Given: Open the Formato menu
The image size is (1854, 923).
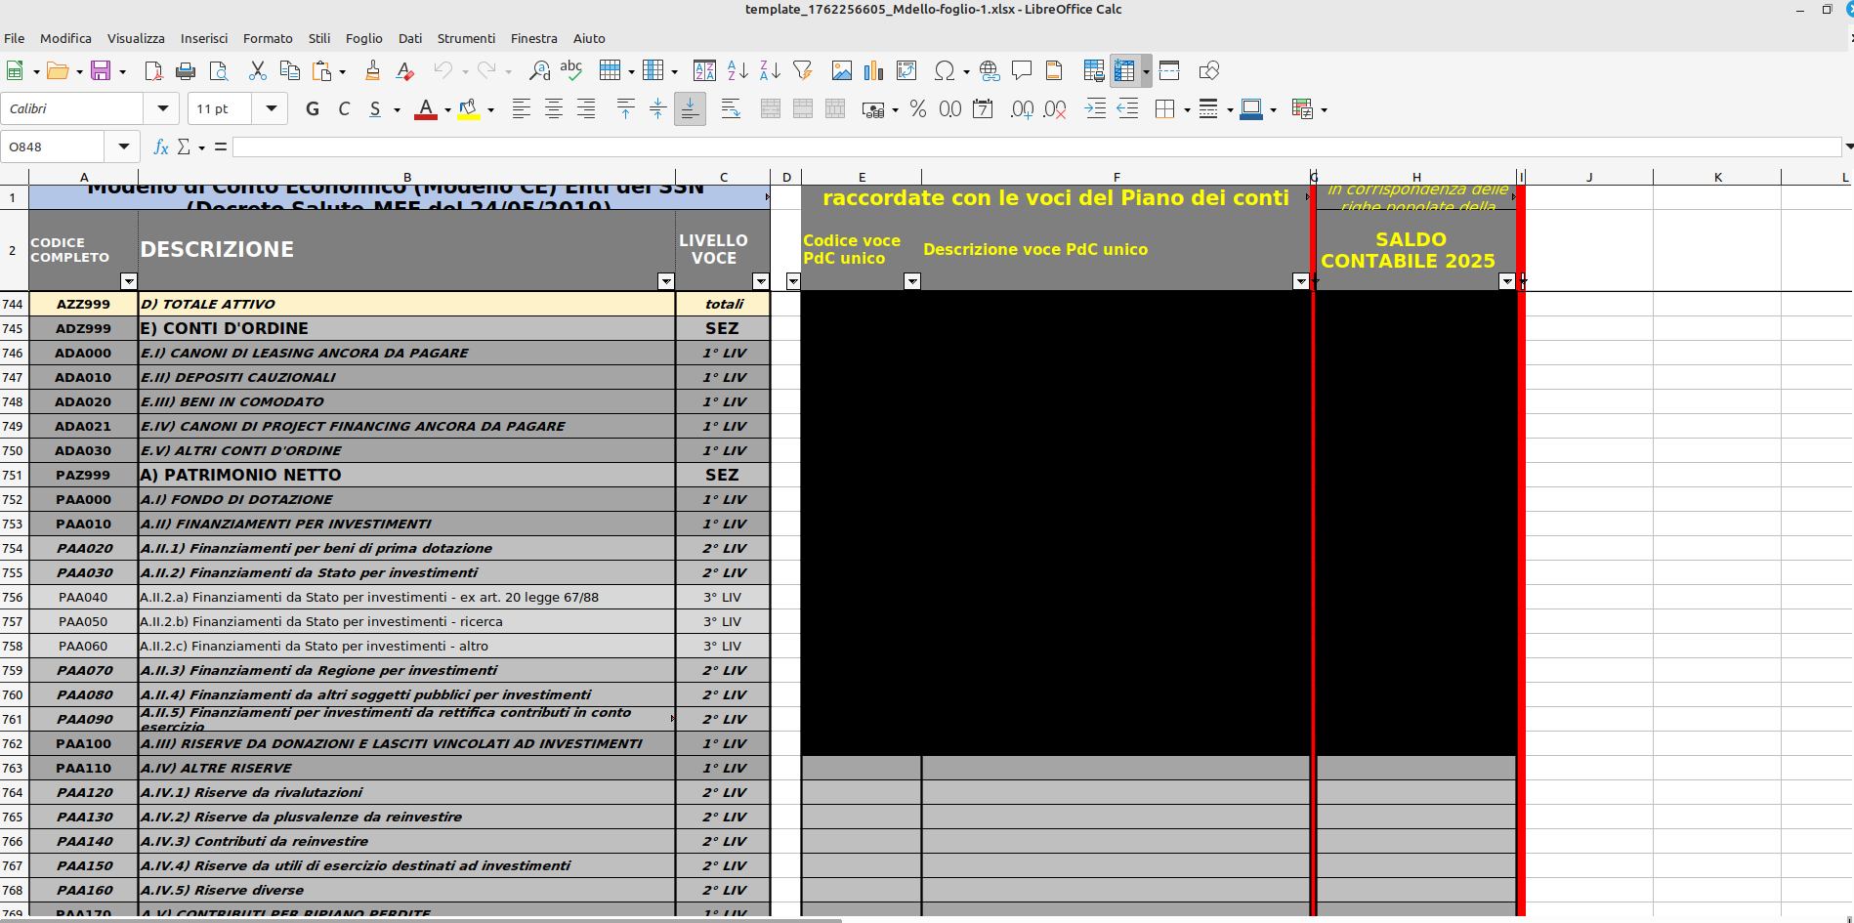Looking at the screenshot, I should (268, 38).
